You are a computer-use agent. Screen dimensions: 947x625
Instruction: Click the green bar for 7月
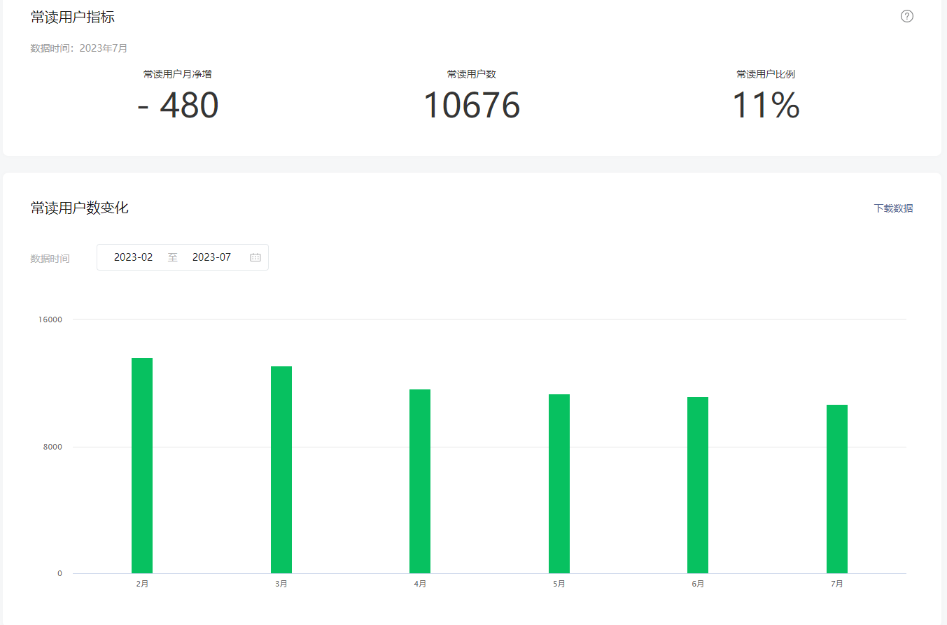(x=837, y=489)
